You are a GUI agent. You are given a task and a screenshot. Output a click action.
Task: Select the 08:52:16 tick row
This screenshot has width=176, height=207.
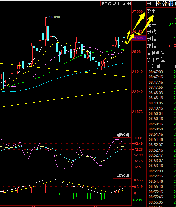pyautogui.click(x=161, y=150)
